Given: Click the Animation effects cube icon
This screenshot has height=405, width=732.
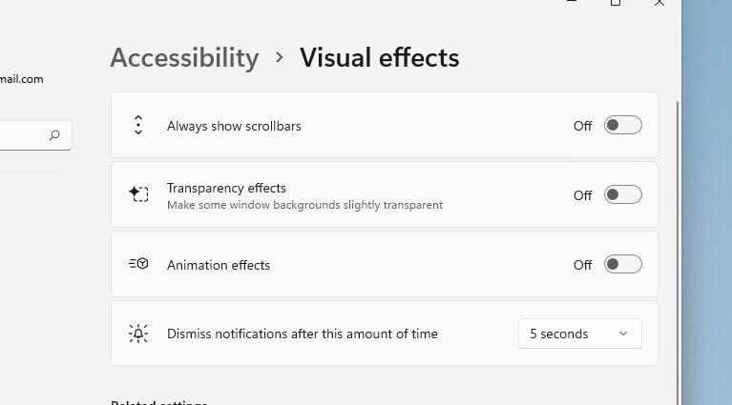Looking at the screenshot, I should 138,264.
